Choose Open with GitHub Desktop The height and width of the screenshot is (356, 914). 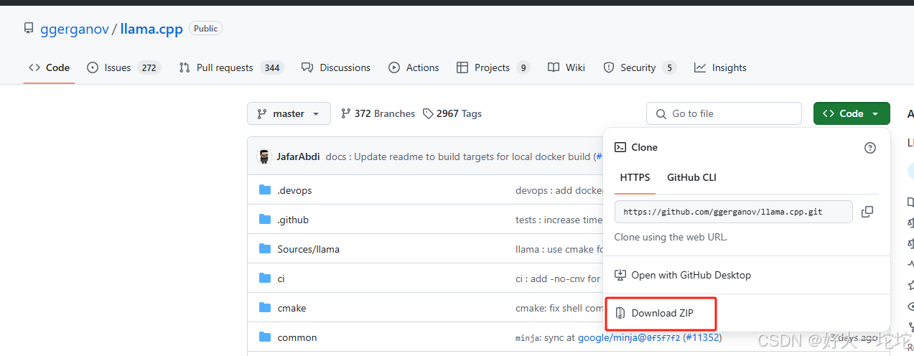pyautogui.click(x=684, y=275)
